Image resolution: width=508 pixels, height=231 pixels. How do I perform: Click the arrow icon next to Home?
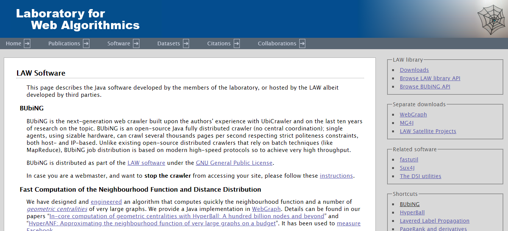[27, 43]
